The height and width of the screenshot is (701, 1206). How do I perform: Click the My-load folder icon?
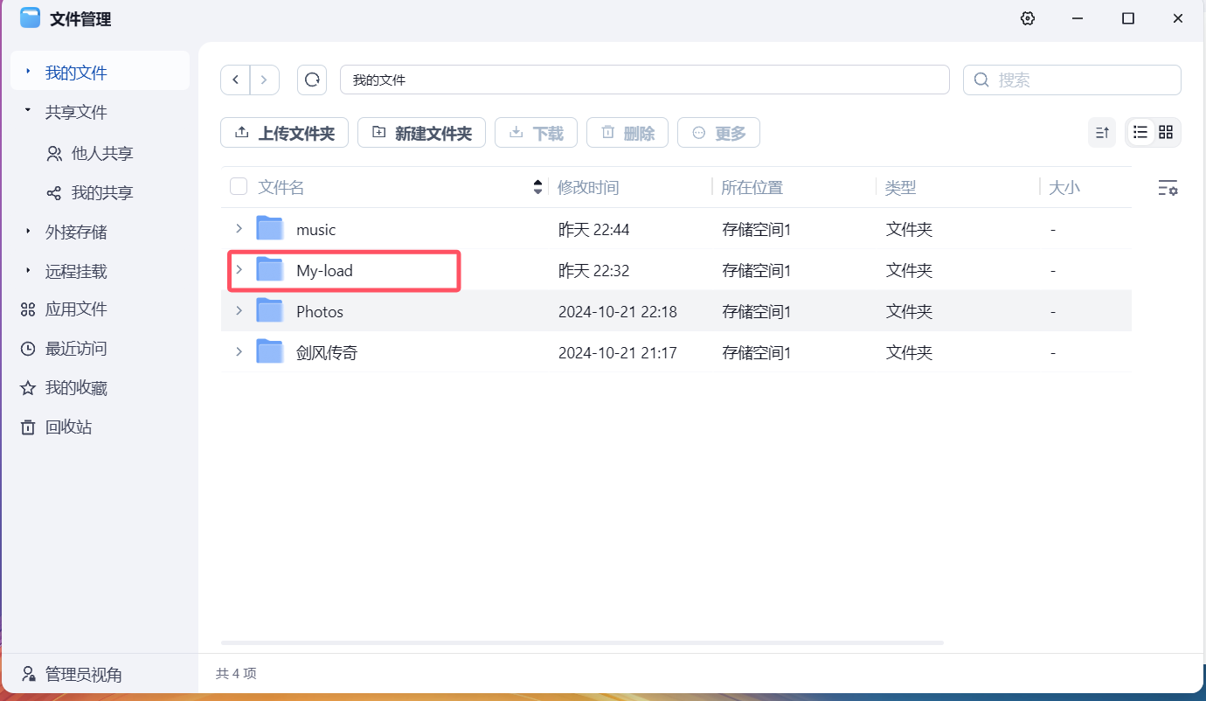(270, 269)
